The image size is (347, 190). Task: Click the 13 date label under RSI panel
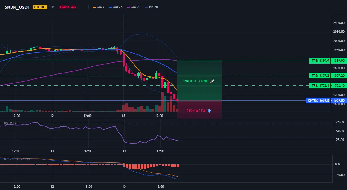click(124, 151)
